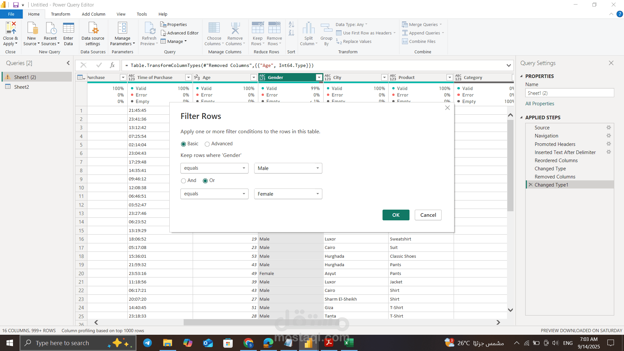624x351 pixels.
Task: Confirm the filter with OK
Action: pos(396,215)
